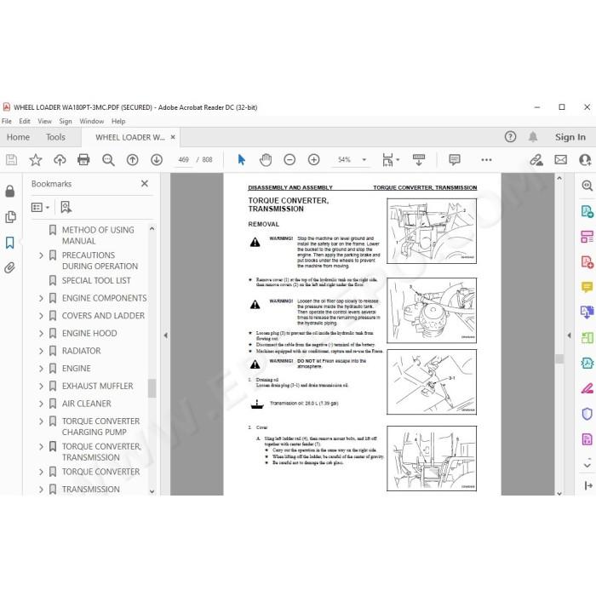Collapse the right tools pane arrow

tap(569, 335)
